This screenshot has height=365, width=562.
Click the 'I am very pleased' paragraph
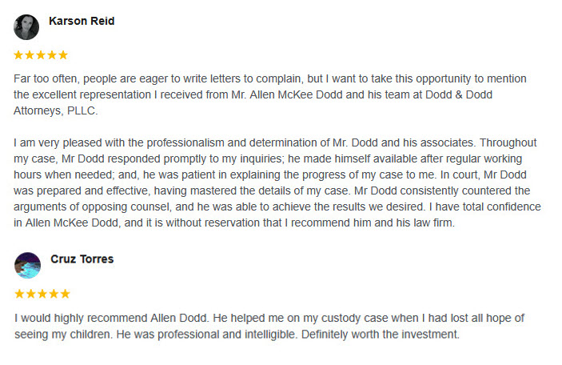click(x=277, y=182)
